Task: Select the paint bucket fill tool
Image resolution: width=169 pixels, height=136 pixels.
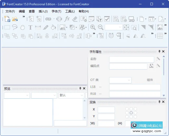Action: coord(53,27)
